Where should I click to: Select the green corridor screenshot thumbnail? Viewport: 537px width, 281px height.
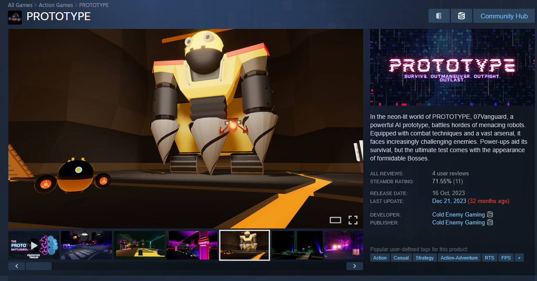click(x=139, y=245)
